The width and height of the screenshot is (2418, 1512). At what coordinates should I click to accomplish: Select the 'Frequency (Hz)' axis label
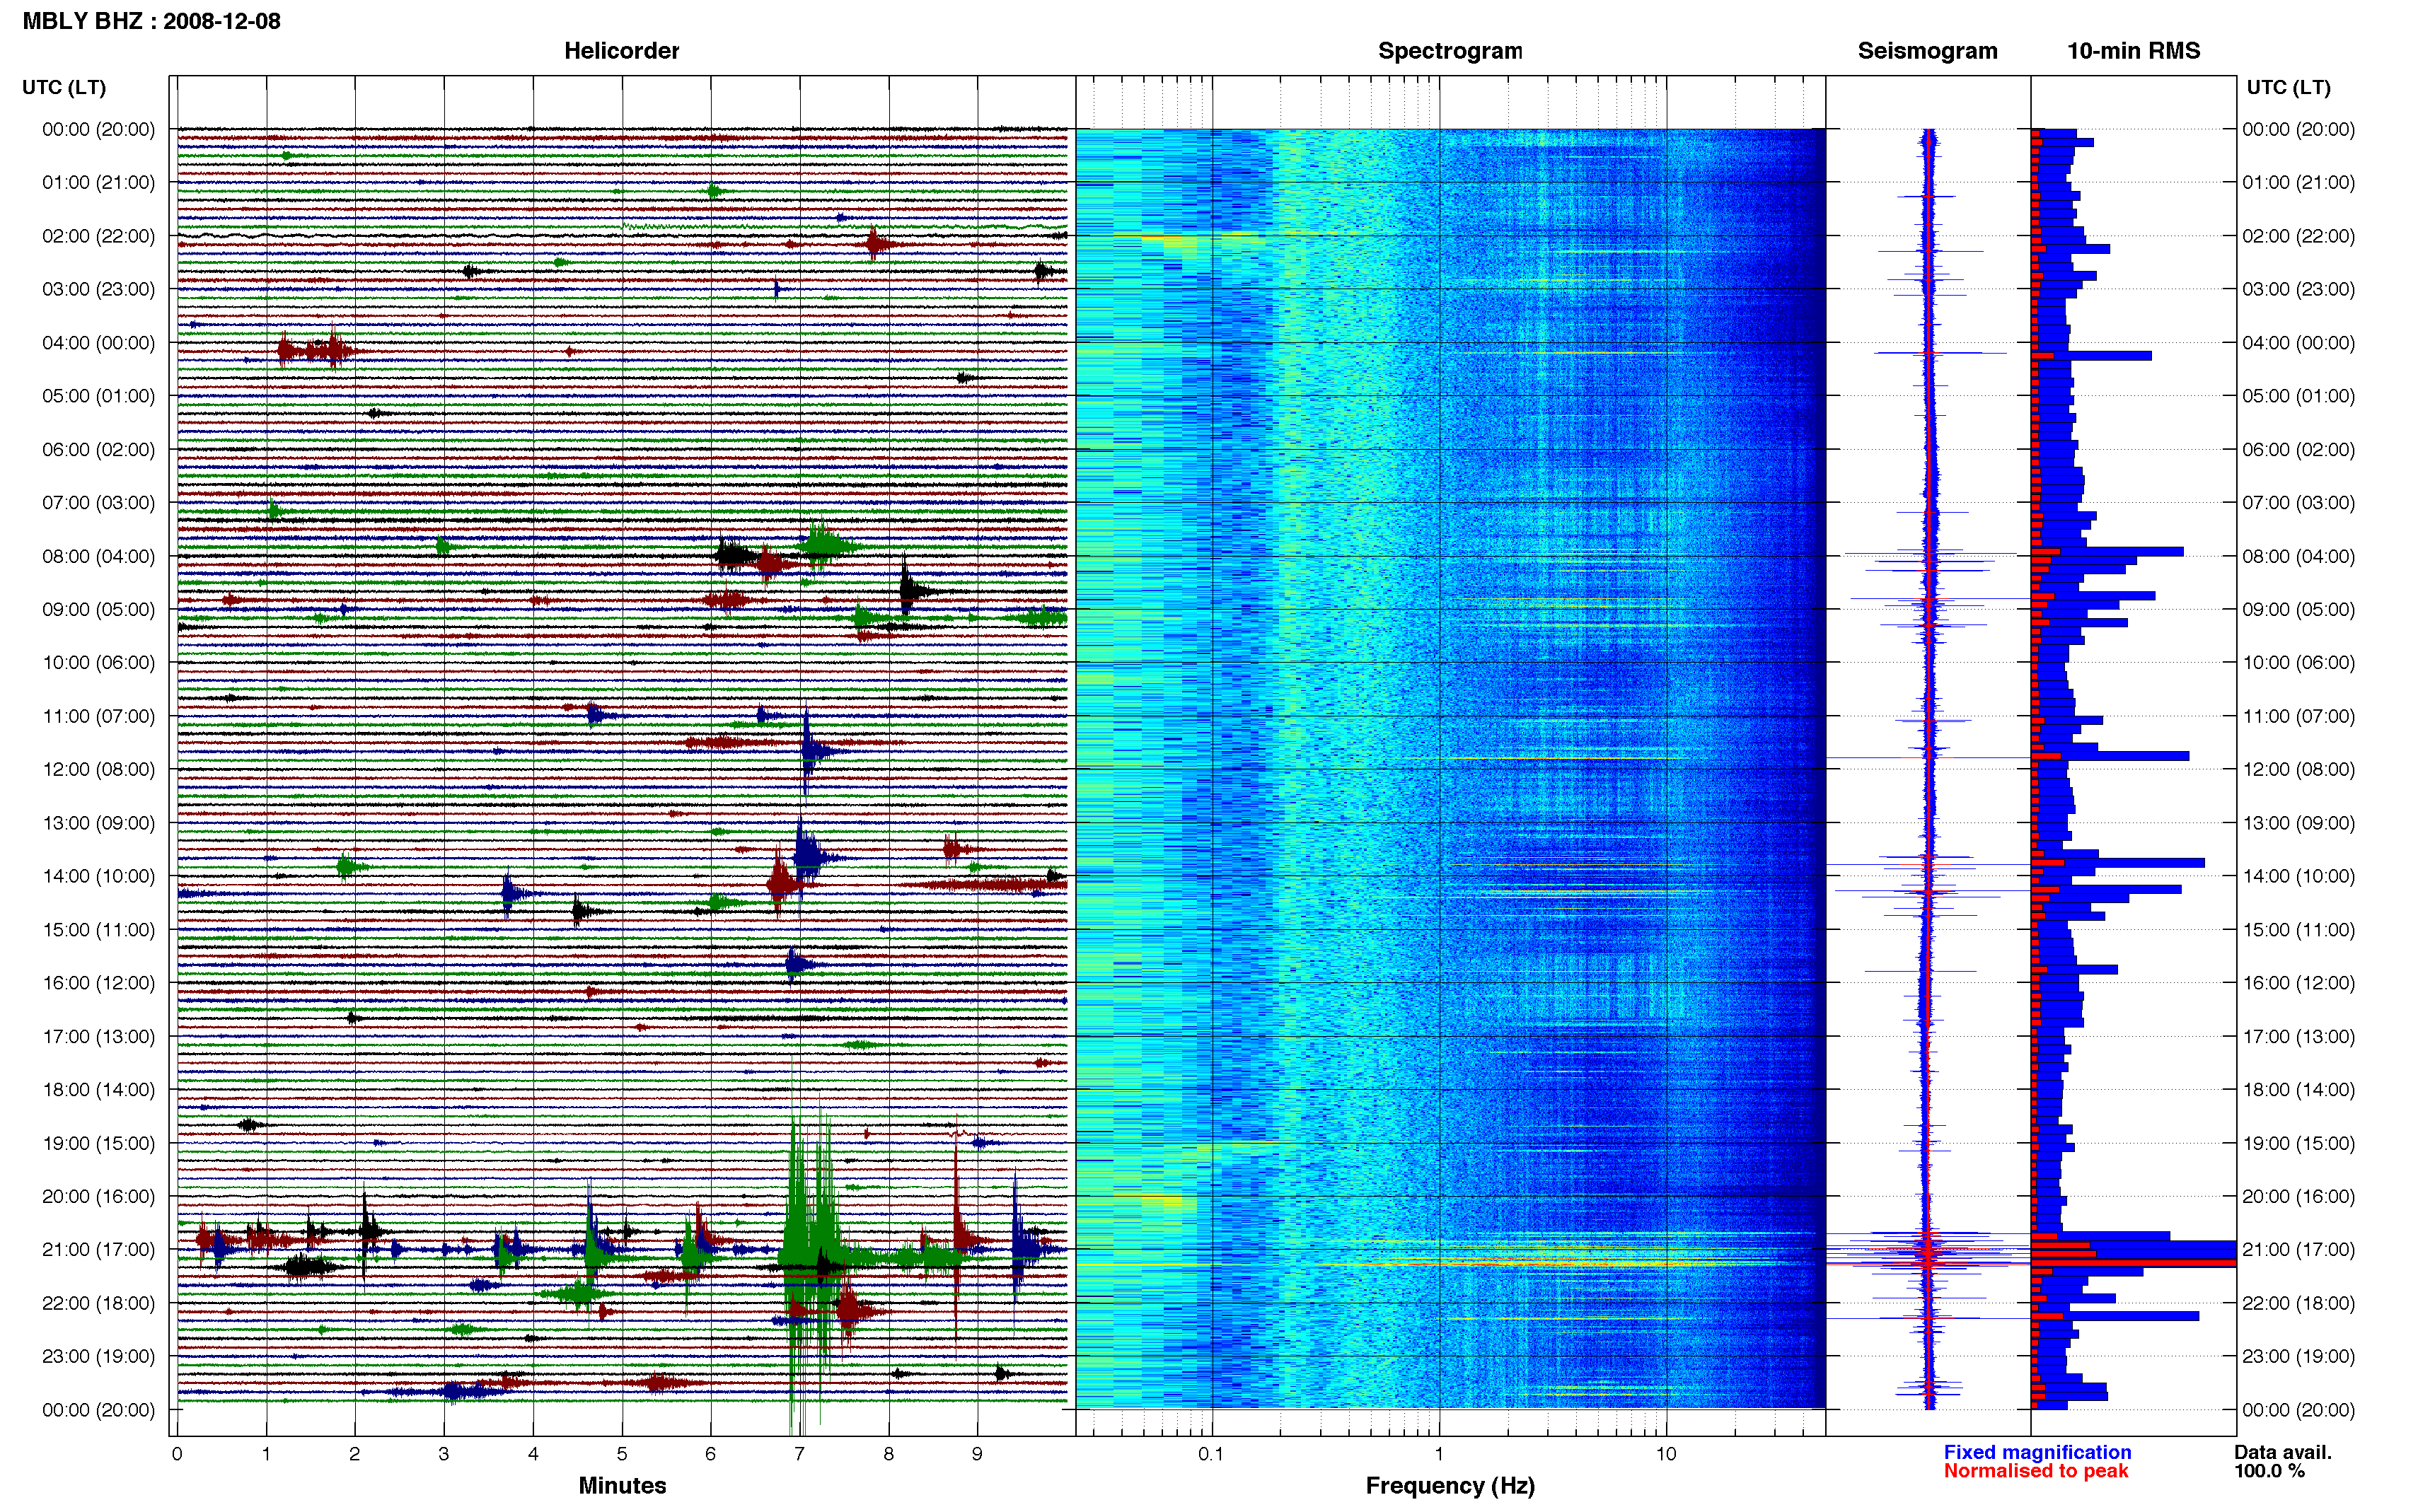pos(1450,1486)
